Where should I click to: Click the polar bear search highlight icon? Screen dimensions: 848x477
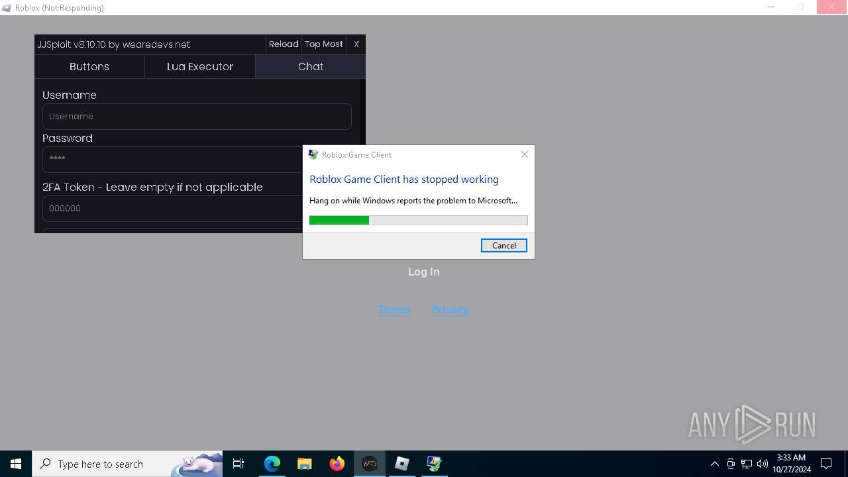(x=197, y=464)
